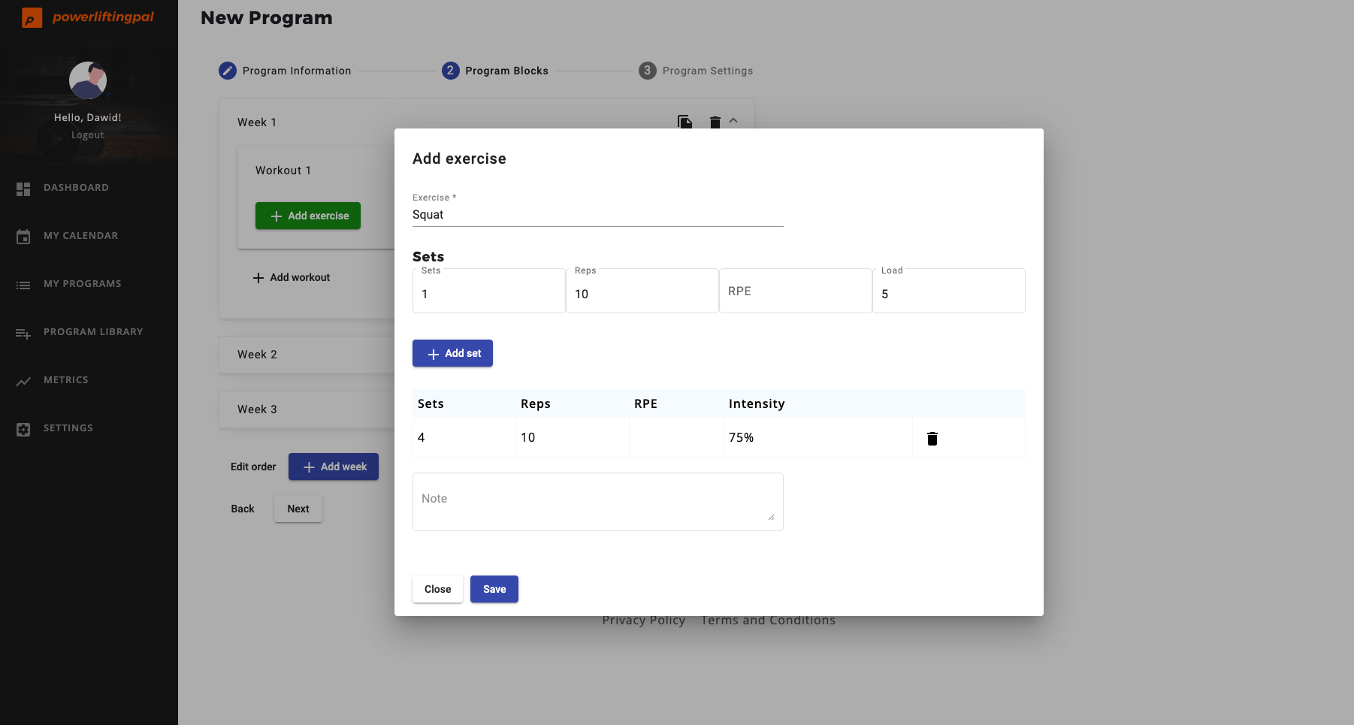The height and width of the screenshot is (725, 1354).
Task: Open Settings in the sidebar
Action: click(68, 428)
